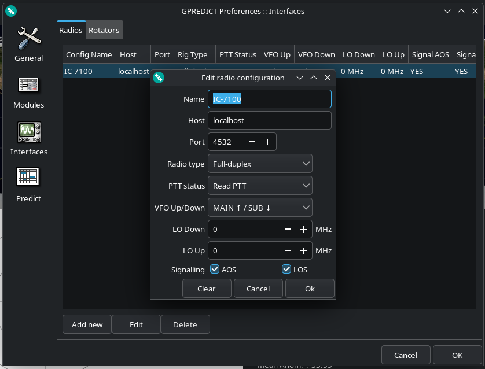This screenshot has height=369, width=485.
Task: Click the localhost cell in IC-7100 row
Action: click(x=134, y=71)
